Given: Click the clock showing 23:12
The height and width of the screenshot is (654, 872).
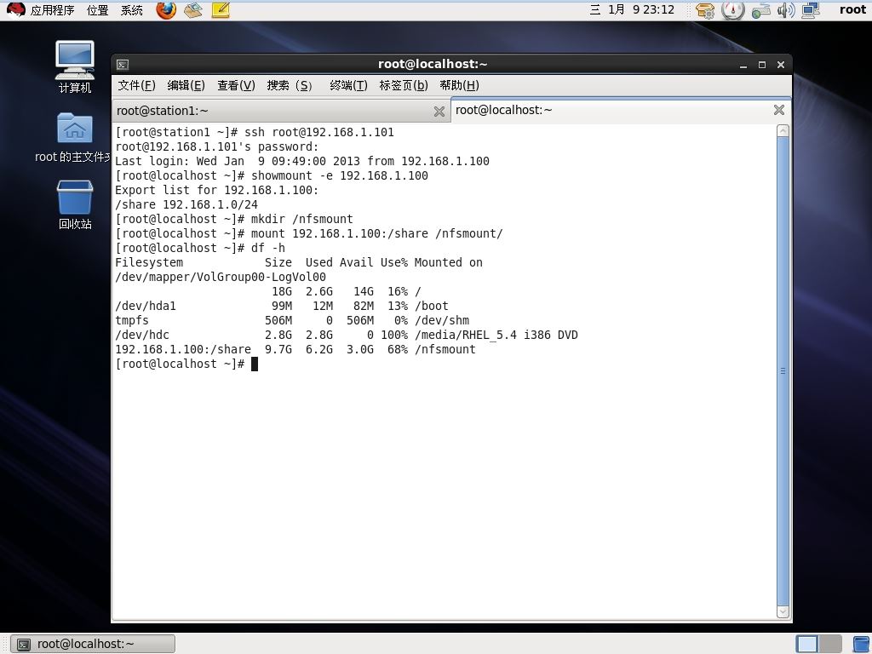Looking at the screenshot, I should click(x=633, y=10).
